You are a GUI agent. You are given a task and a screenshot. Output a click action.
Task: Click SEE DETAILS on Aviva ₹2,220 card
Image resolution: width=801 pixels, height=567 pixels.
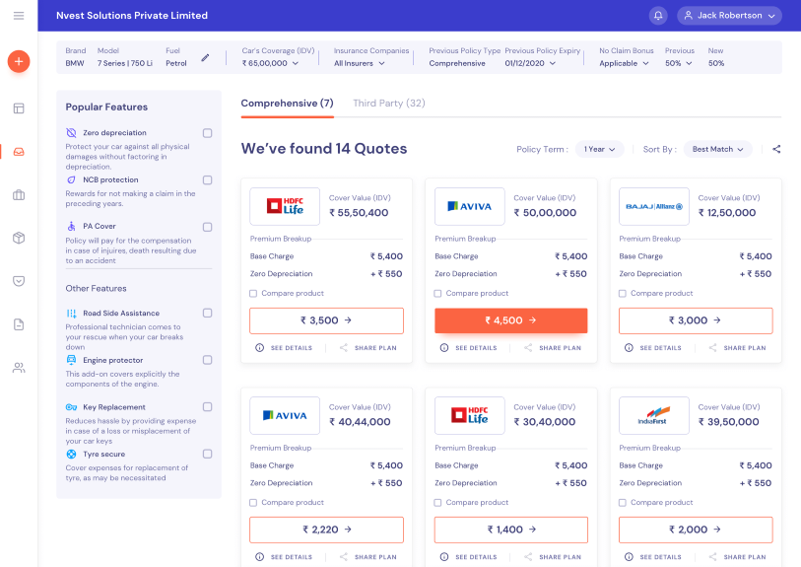[x=292, y=557]
